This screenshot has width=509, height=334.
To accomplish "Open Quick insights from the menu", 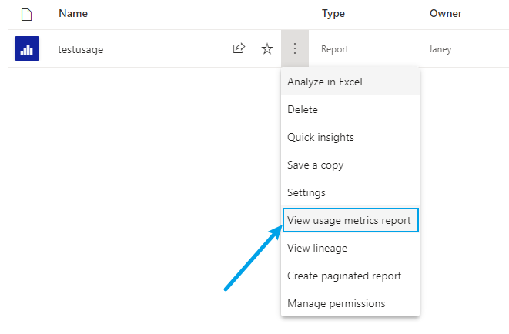I will [x=350, y=137].
